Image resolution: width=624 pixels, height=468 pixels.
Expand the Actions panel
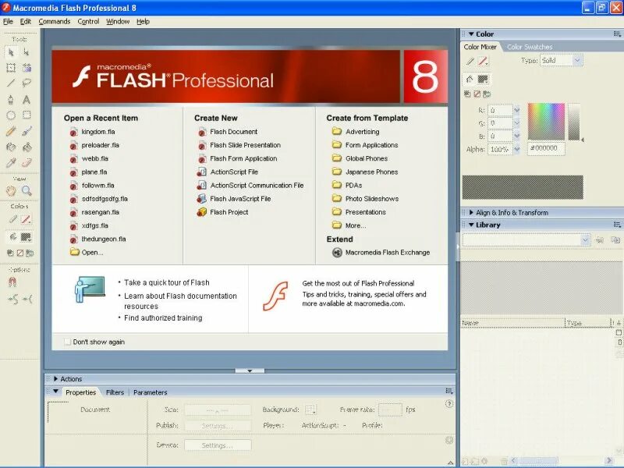[x=55, y=379]
